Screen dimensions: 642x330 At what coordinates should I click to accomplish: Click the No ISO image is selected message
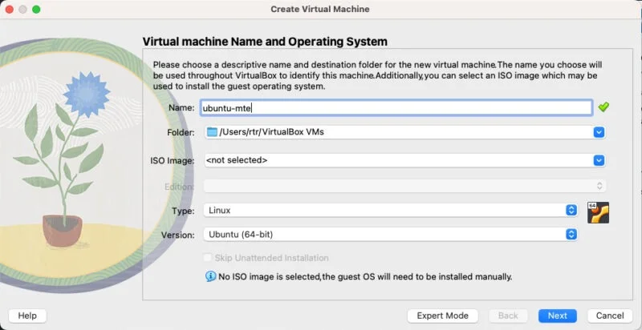pyautogui.click(x=365, y=276)
